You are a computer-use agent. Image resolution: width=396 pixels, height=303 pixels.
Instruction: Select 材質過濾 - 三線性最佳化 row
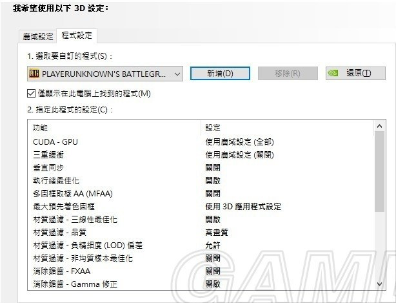[x=201, y=220]
